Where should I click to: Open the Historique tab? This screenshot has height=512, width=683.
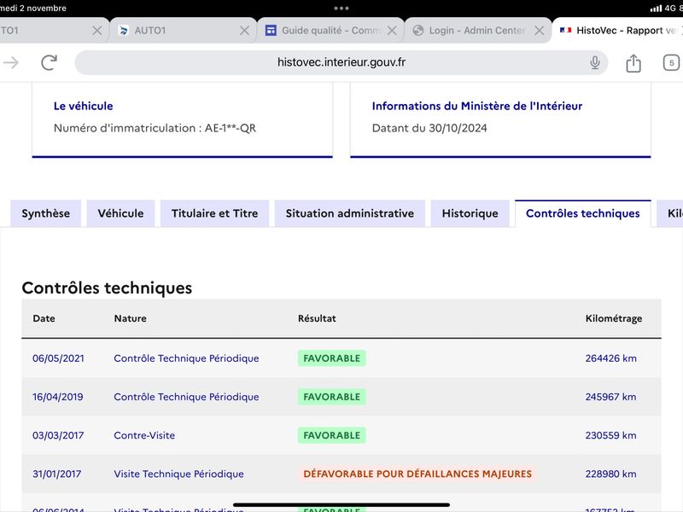tap(470, 213)
